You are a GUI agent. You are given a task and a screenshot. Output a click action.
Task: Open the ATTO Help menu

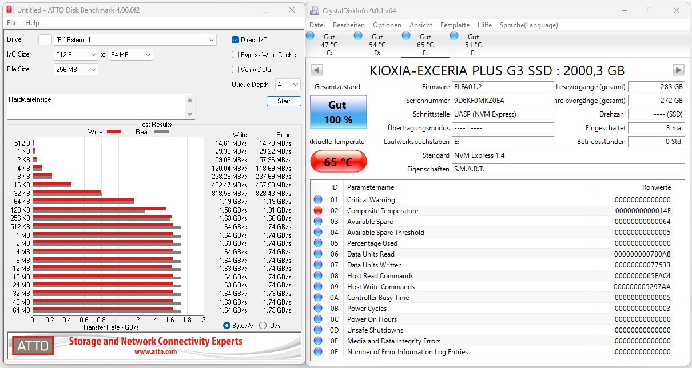coord(33,23)
